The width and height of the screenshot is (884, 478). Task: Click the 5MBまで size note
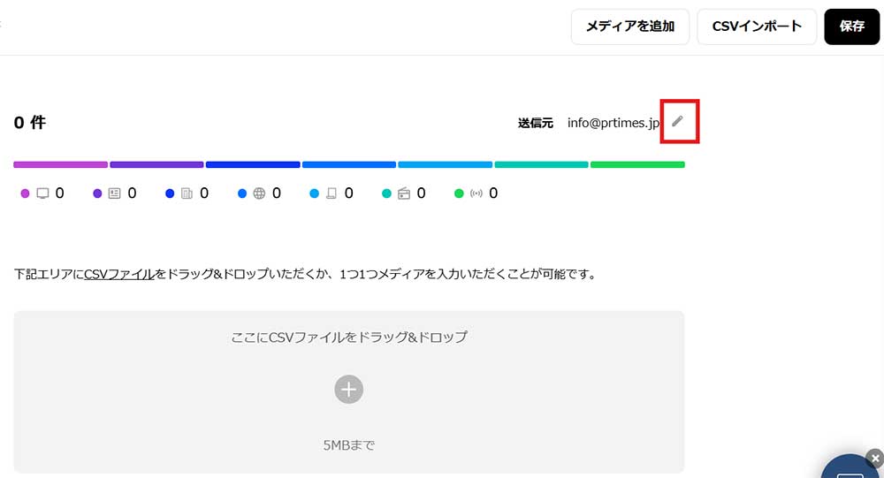(x=349, y=445)
